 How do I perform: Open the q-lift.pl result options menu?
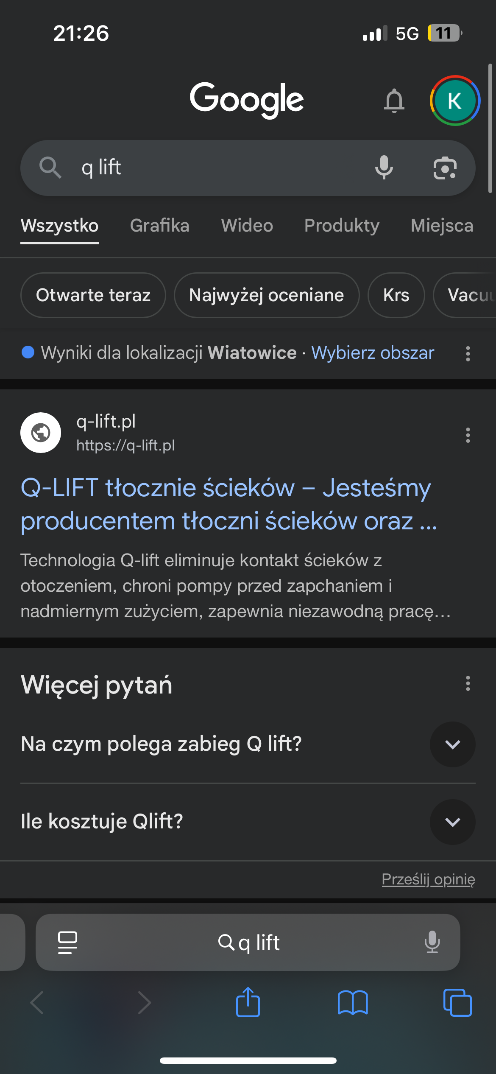[x=468, y=435]
